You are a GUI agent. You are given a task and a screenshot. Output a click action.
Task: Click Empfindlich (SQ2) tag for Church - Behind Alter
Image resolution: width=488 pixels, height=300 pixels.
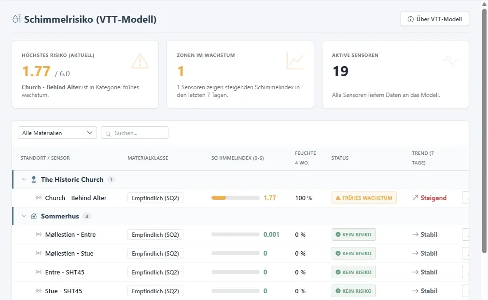point(155,198)
